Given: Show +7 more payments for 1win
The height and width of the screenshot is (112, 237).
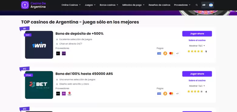Looking at the screenshot, I should 177,53.
